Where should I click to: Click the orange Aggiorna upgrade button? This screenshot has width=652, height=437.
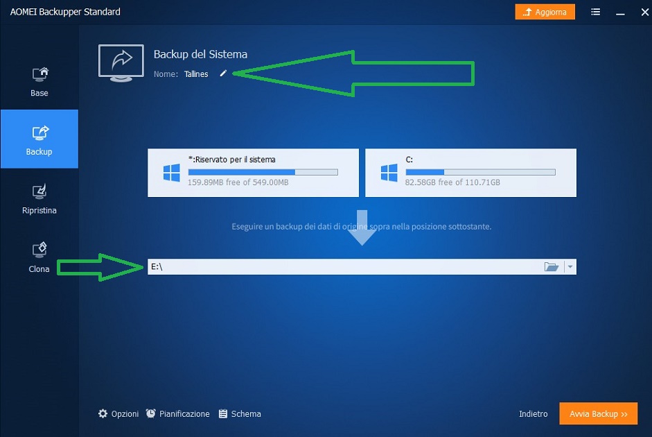[x=545, y=12]
